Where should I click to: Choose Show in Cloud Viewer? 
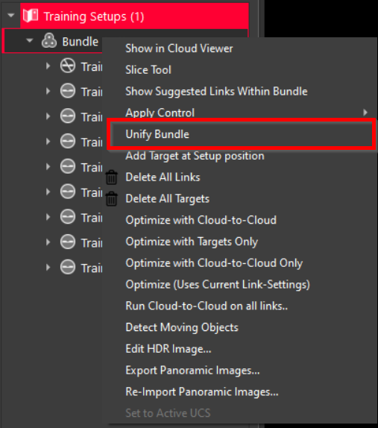click(179, 48)
